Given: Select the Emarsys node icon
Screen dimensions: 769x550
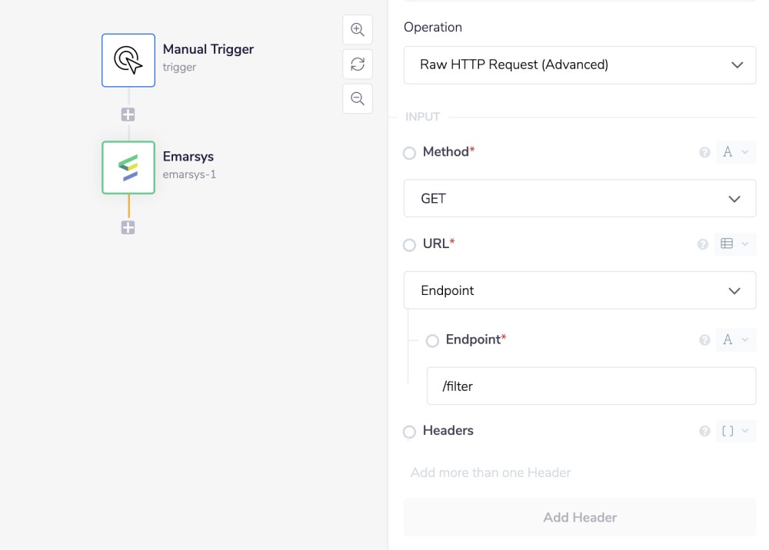Looking at the screenshot, I should pos(128,167).
